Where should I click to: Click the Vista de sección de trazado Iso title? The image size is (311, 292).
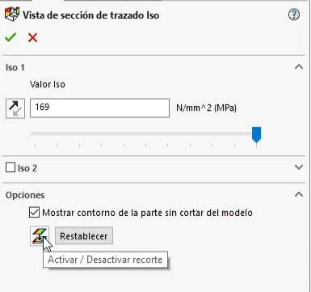[90, 15]
